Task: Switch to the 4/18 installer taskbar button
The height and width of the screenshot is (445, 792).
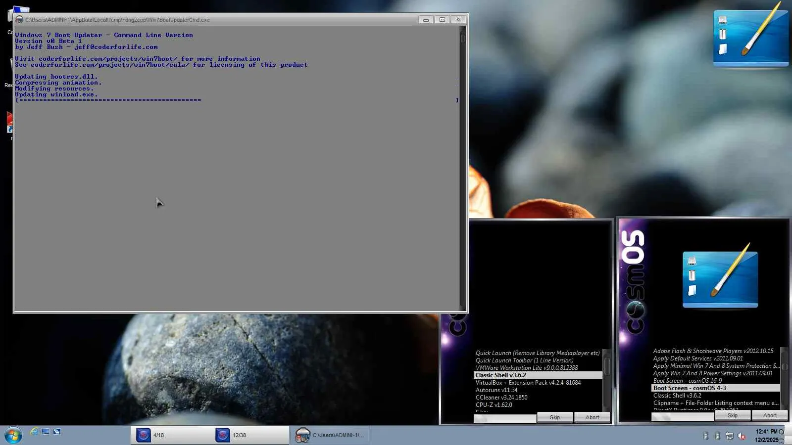Action: (x=170, y=435)
